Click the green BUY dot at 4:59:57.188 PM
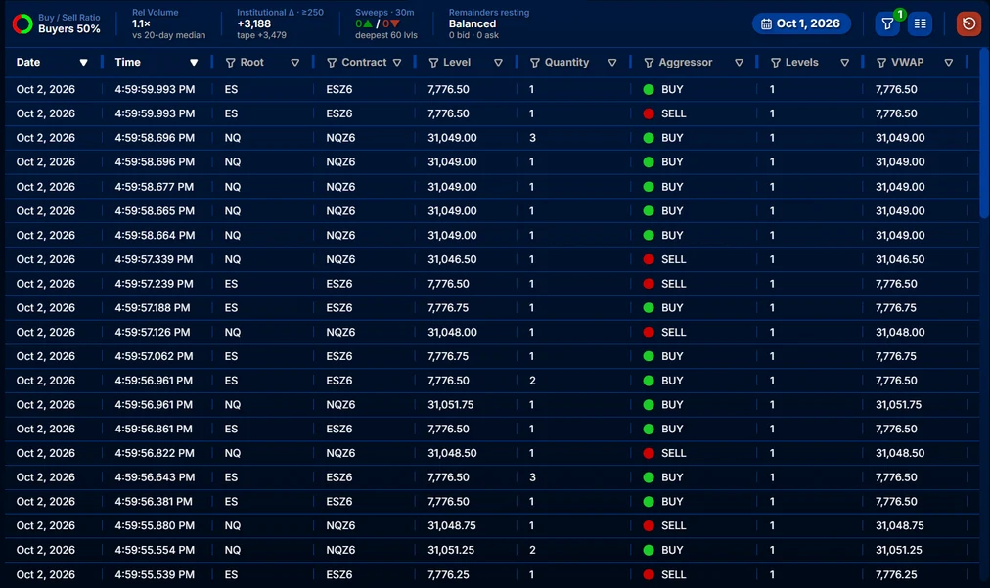 pyautogui.click(x=649, y=307)
